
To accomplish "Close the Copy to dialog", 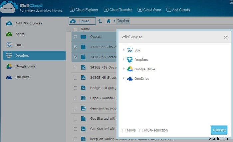I will click(x=225, y=37).
